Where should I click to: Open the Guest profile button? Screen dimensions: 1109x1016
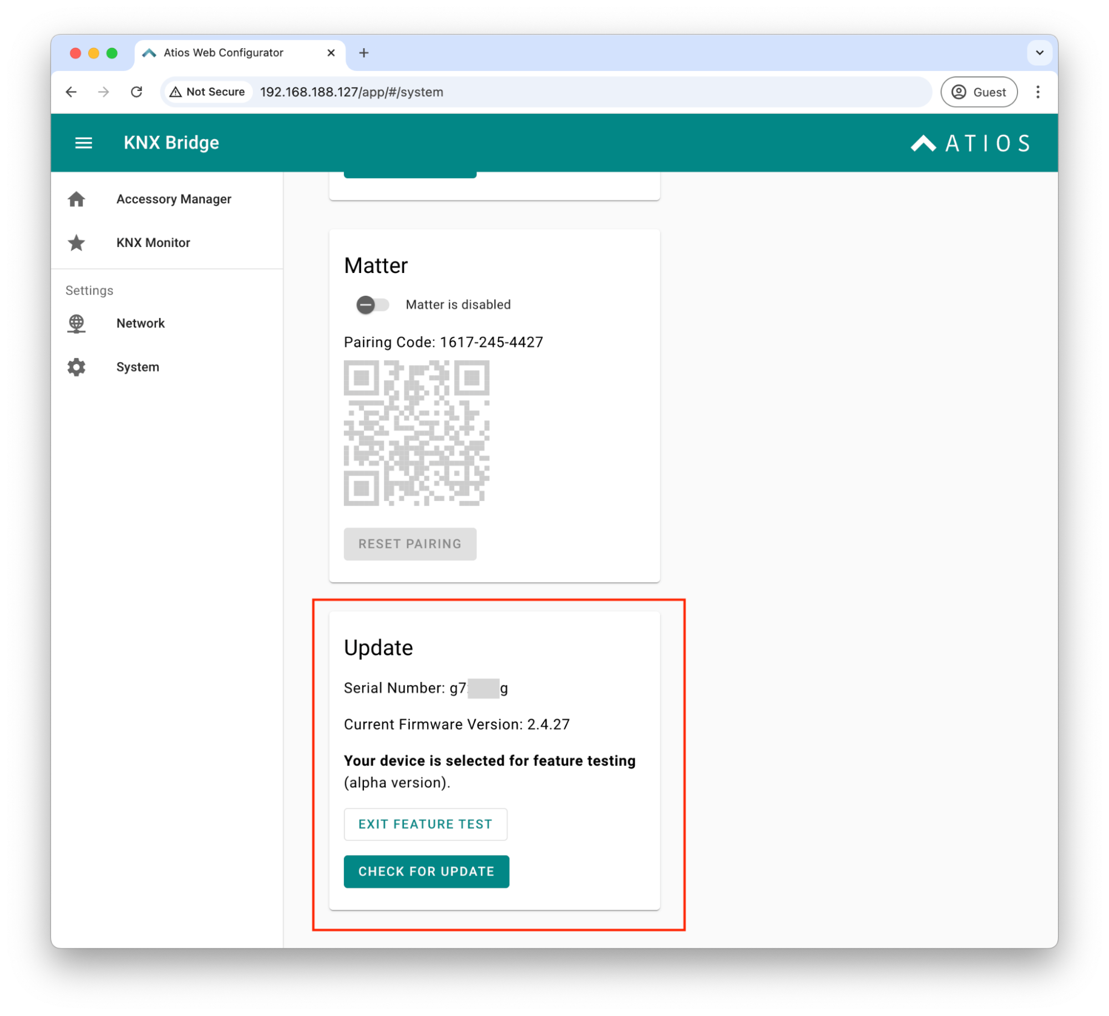978,92
